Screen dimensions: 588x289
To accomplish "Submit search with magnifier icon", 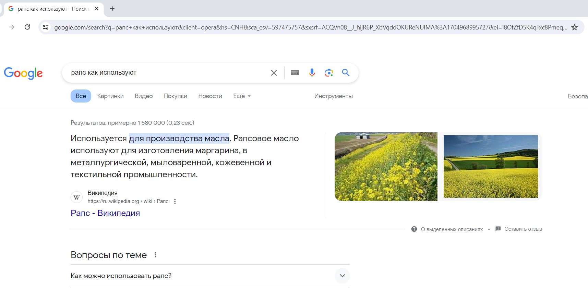I will click(346, 73).
